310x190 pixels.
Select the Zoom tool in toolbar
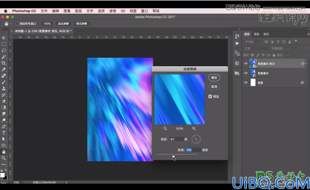tap(3, 158)
